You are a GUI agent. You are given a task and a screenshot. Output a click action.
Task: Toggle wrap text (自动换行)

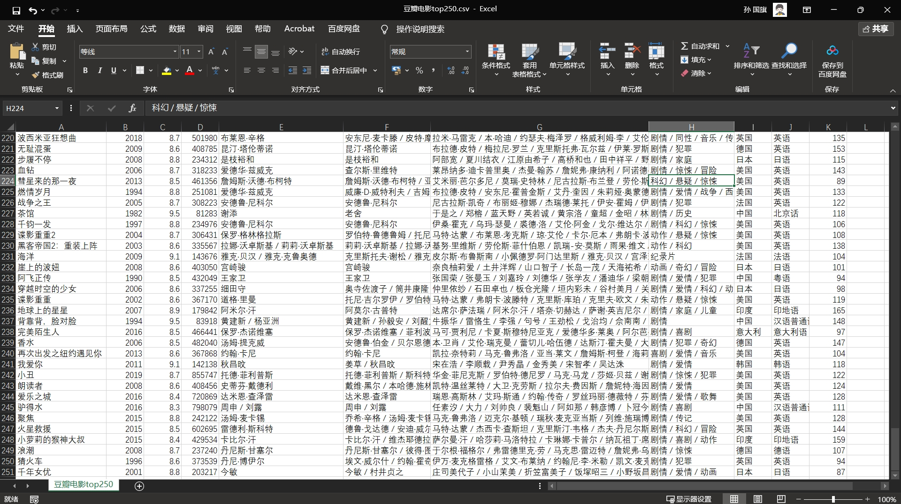click(x=341, y=52)
